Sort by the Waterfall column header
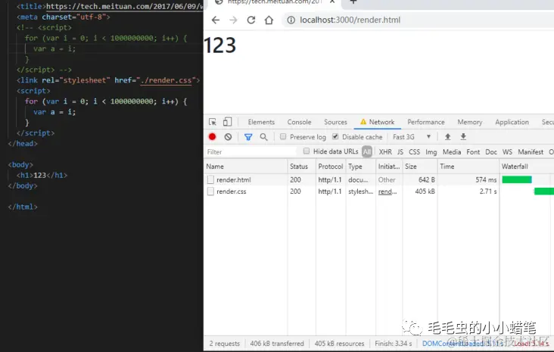554x352 pixels. [527, 167]
